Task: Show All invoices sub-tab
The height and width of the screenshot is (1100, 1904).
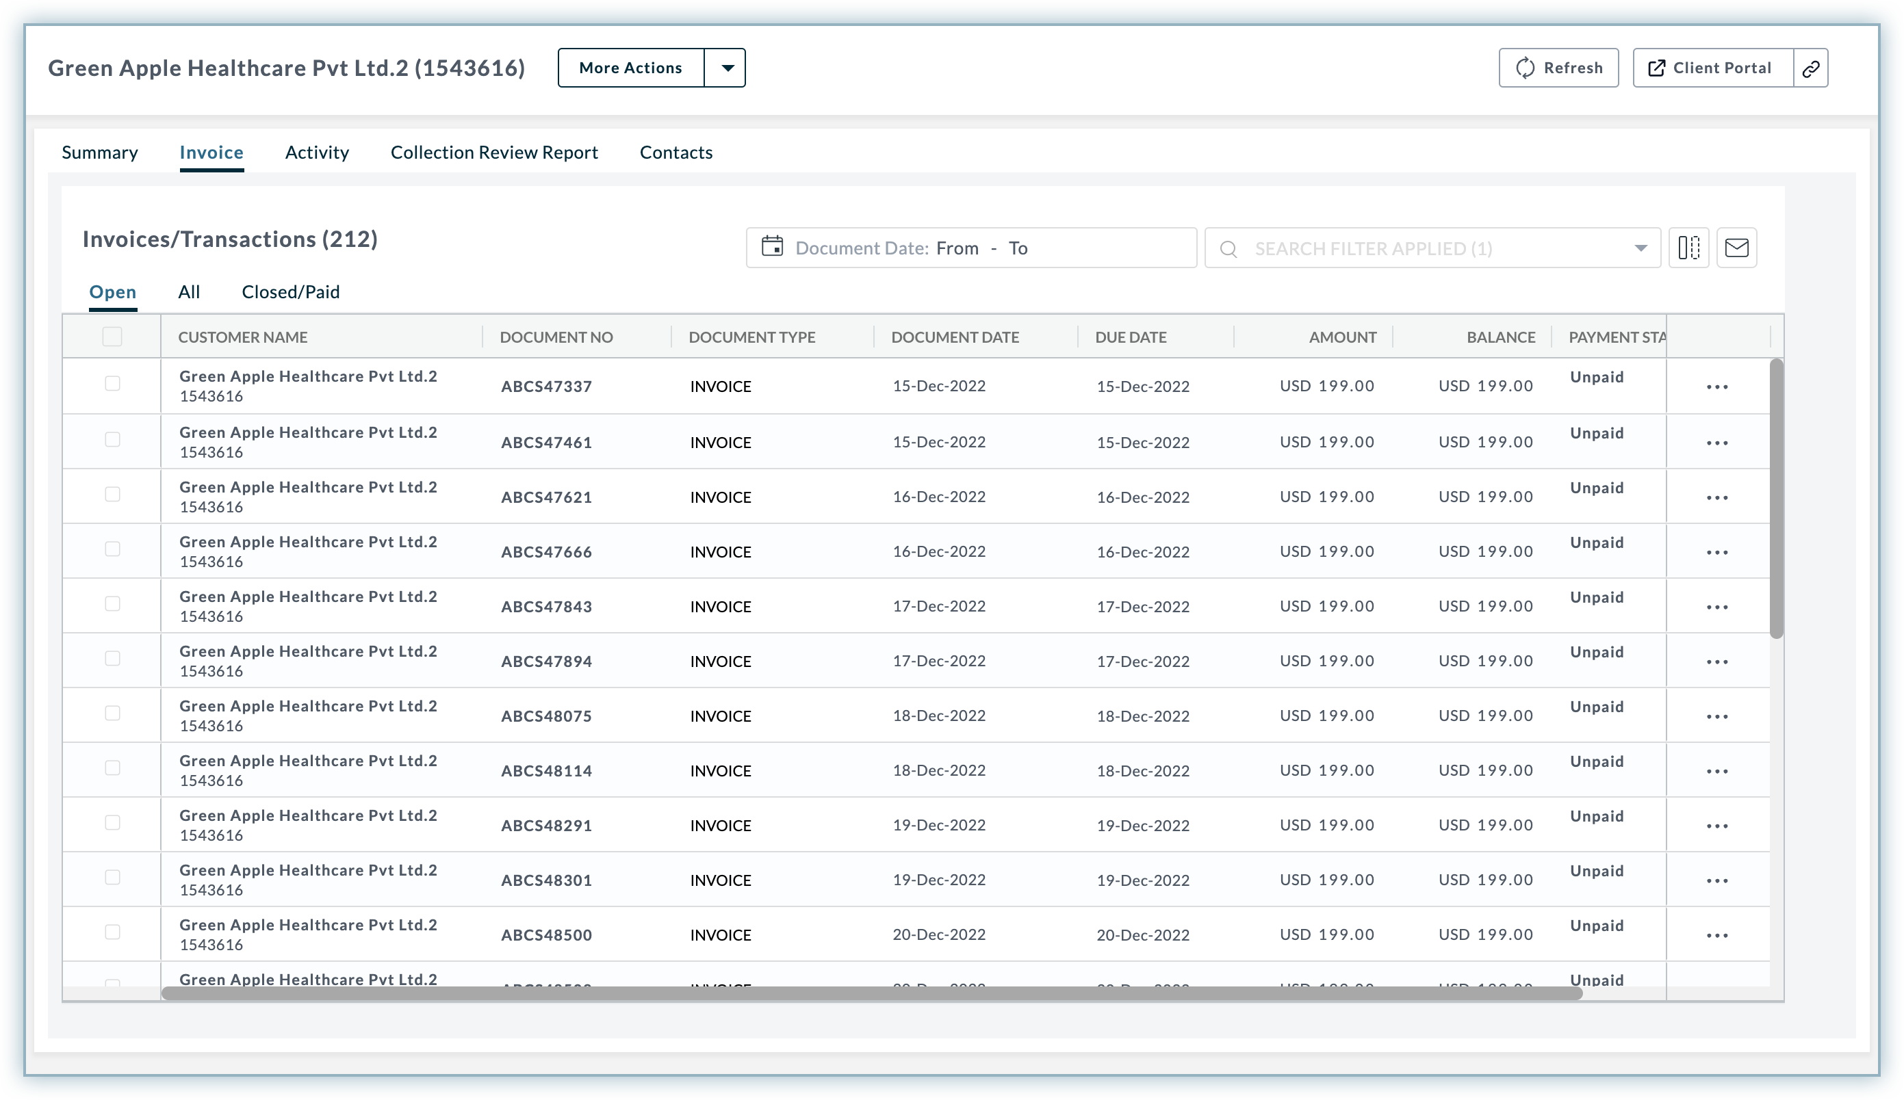Action: coord(189,292)
